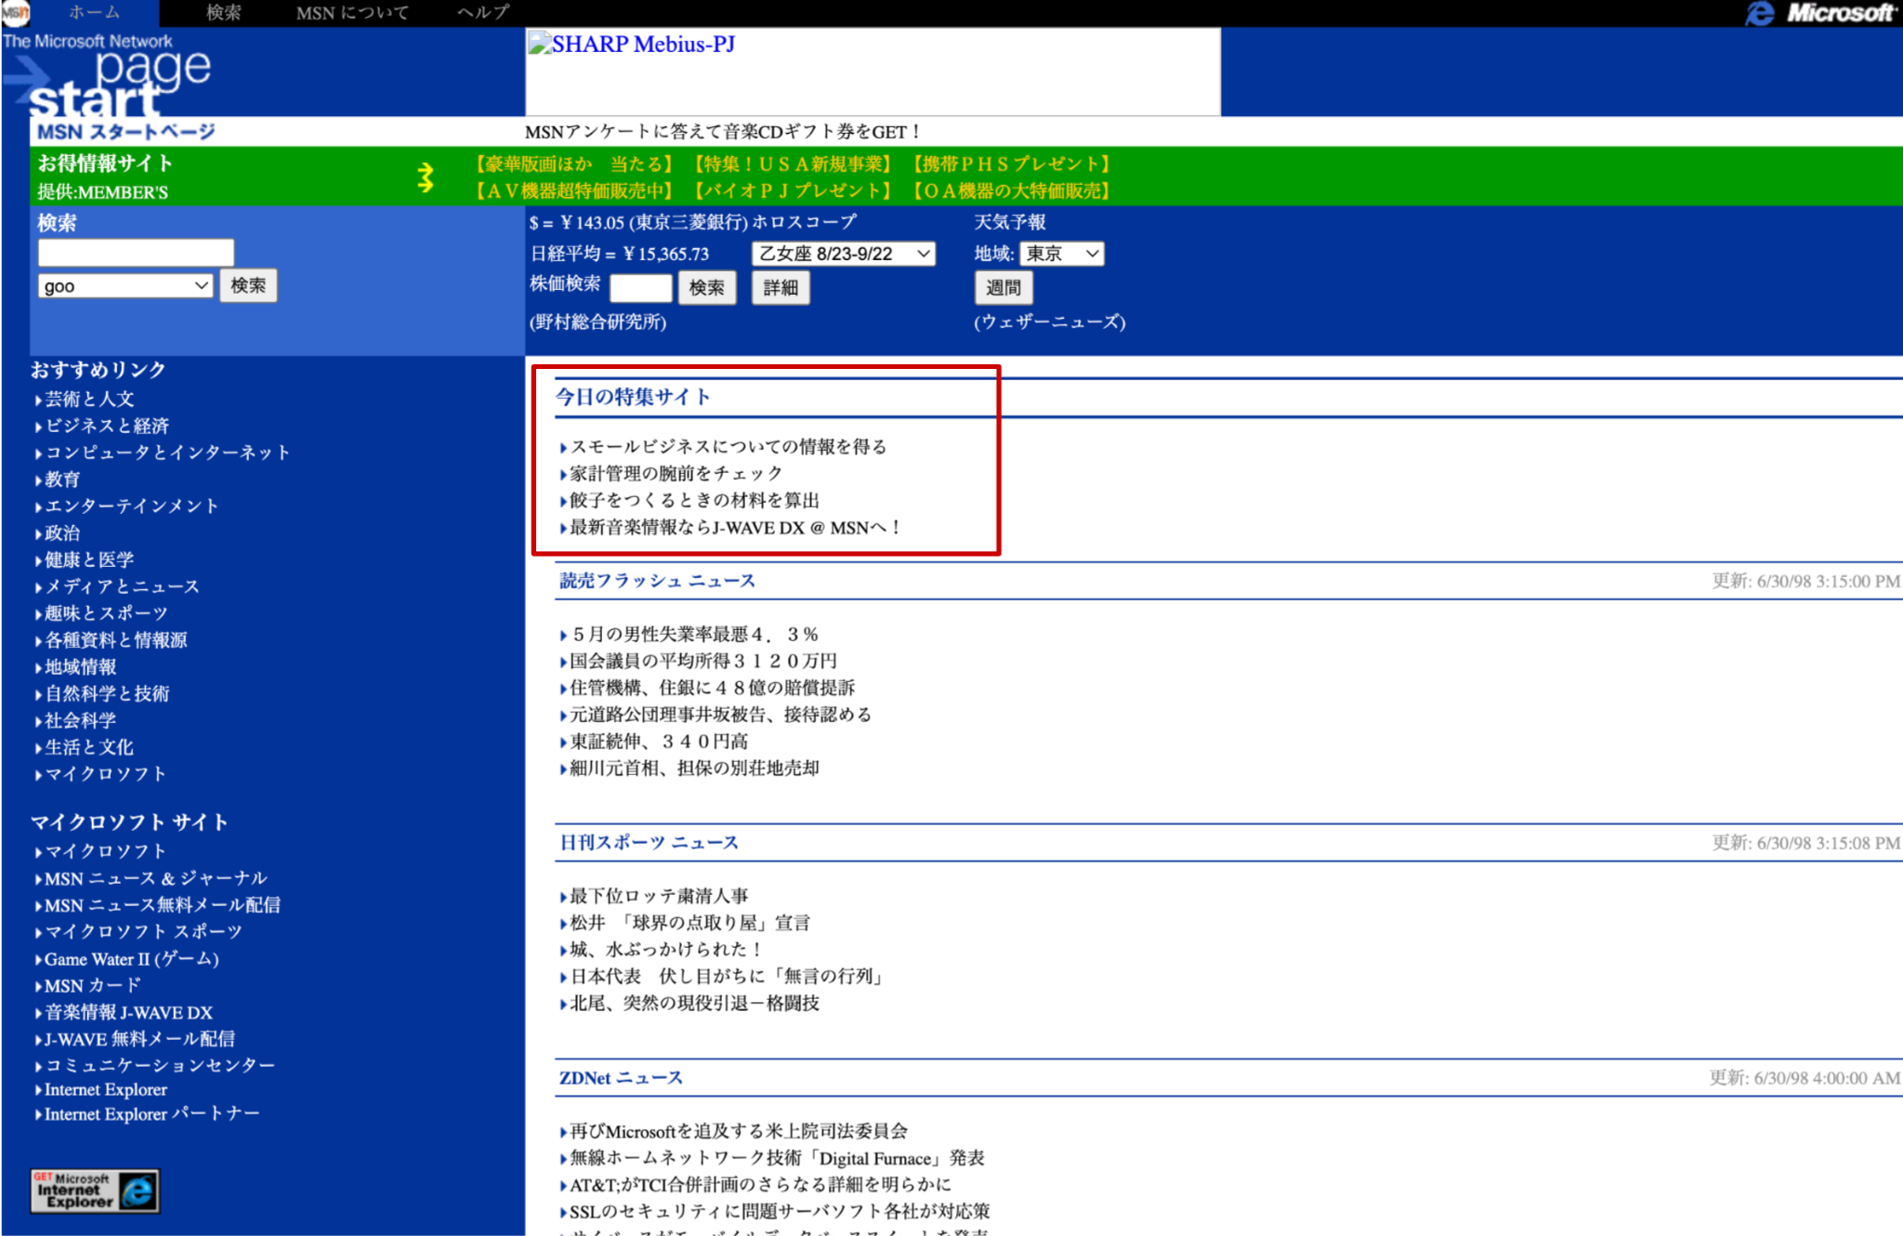This screenshot has width=1903, height=1236.
Task: Click the yellow arrow icon in green bar
Action: pyautogui.click(x=425, y=177)
